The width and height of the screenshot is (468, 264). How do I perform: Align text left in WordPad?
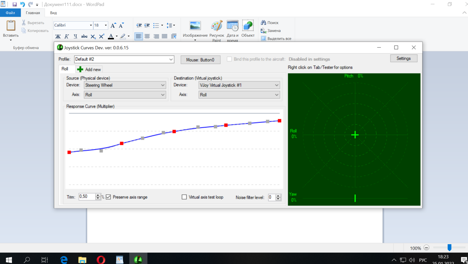click(x=139, y=36)
